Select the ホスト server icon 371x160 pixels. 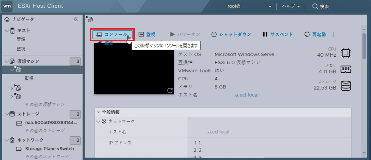pos(12,31)
